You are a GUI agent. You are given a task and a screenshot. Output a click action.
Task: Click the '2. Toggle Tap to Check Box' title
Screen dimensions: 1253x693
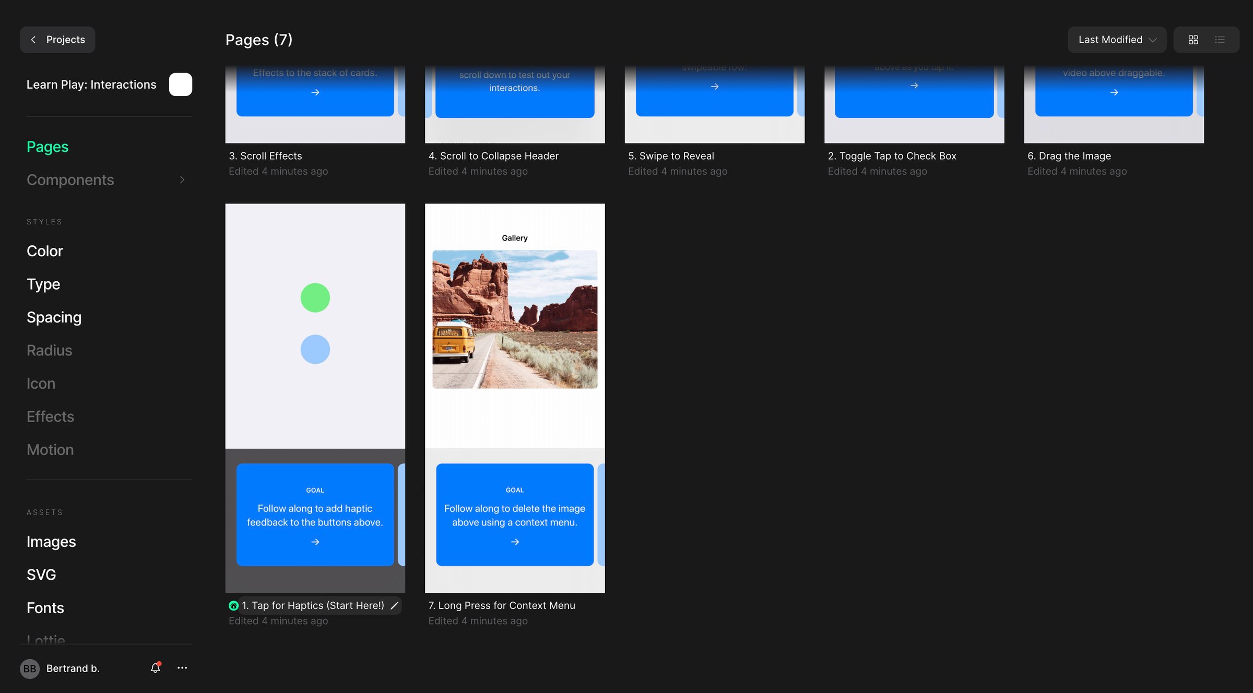click(892, 156)
